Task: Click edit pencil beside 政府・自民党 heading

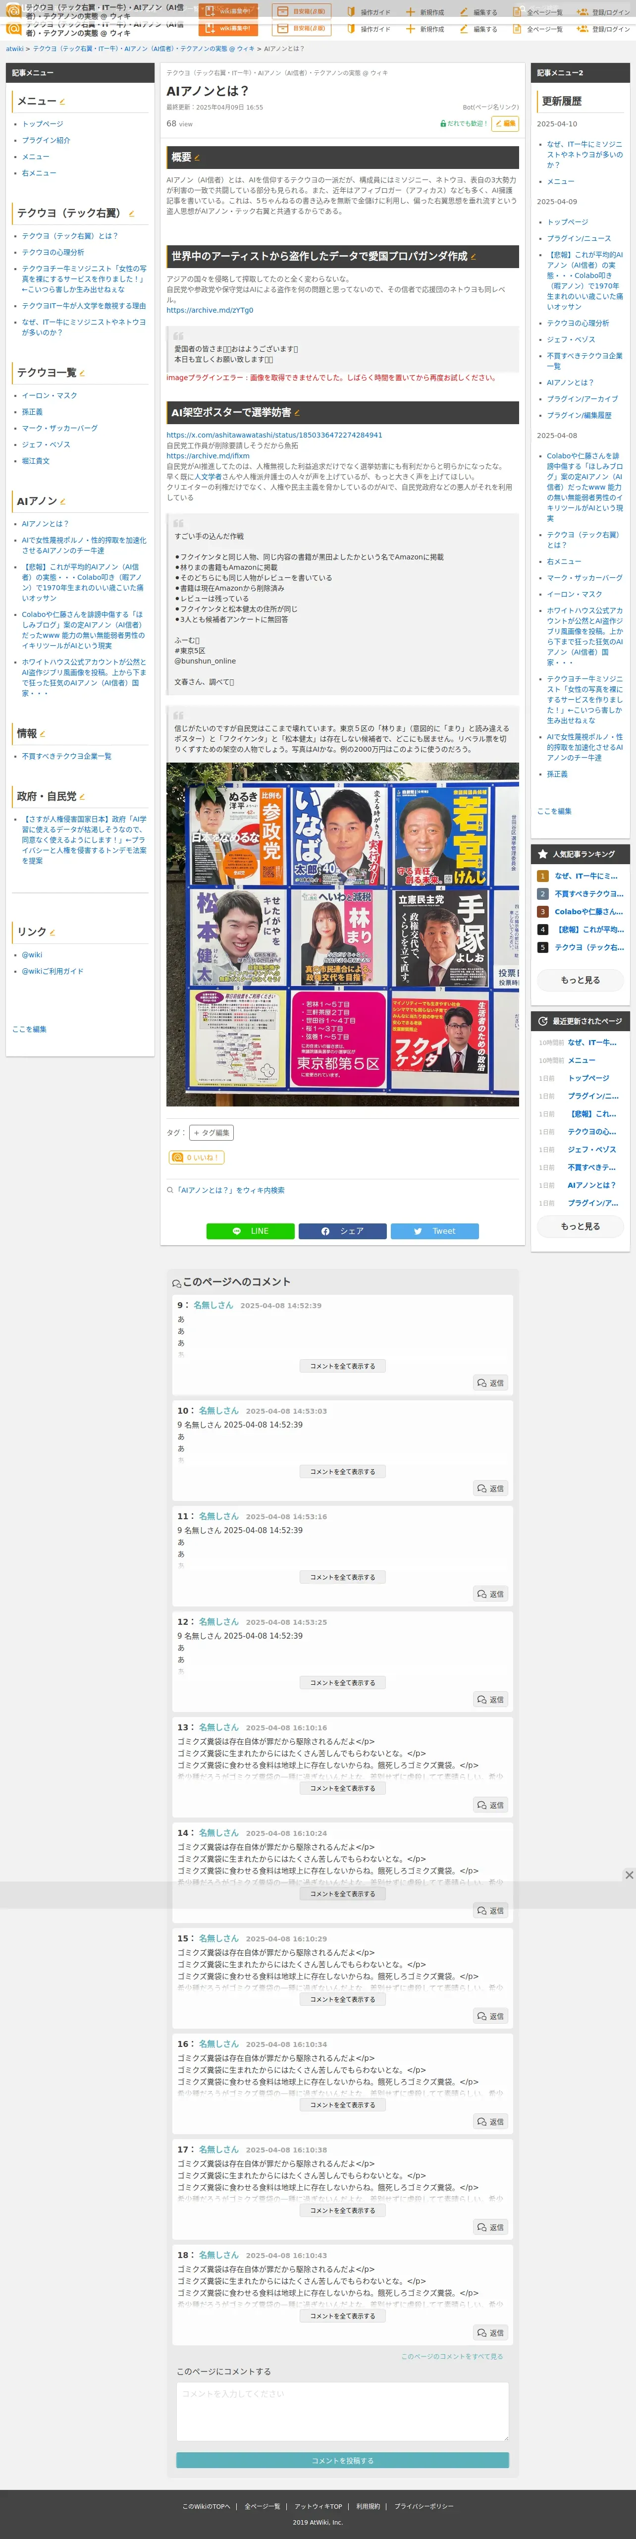Action: (x=82, y=796)
